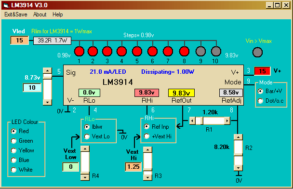Click up arrow on R2 resistor scrollbar
The image size is (293, 189).
click(x=238, y=137)
